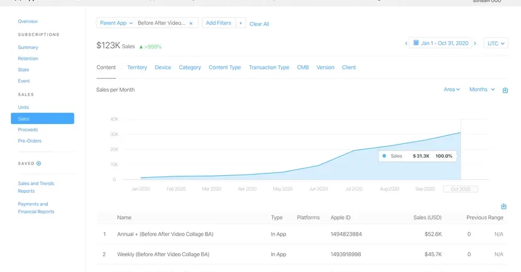Click 'Annual + (Before After Video Collage BA)' row
This screenshot has height=272, width=521.
[x=302, y=234]
